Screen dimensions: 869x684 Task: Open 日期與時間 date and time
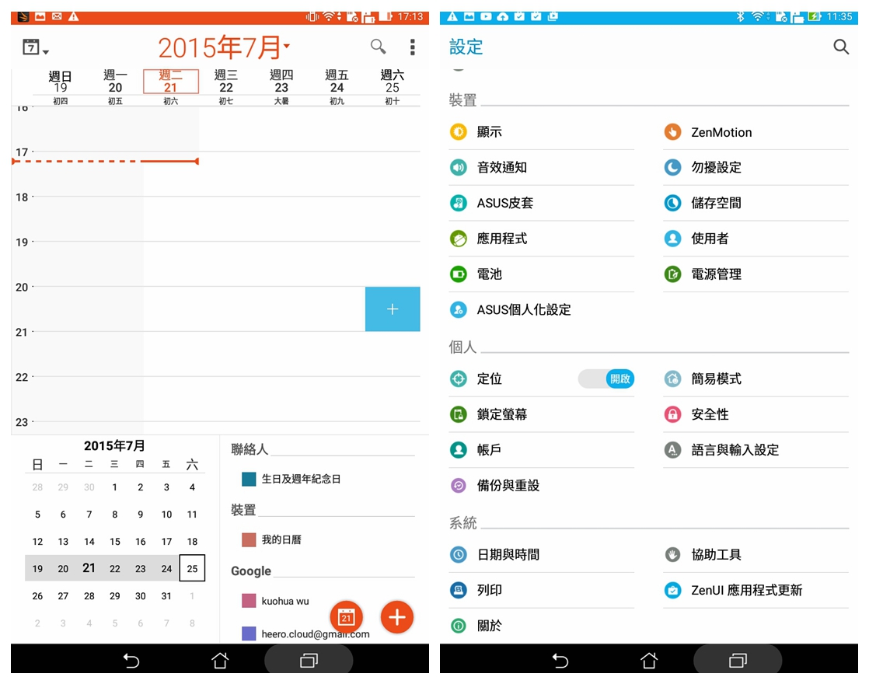click(542, 554)
